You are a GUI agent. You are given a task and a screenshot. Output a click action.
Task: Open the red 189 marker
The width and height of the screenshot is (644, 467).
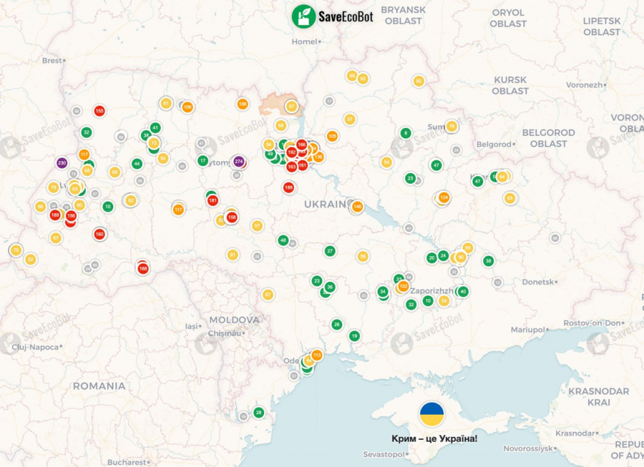click(55, 215)
